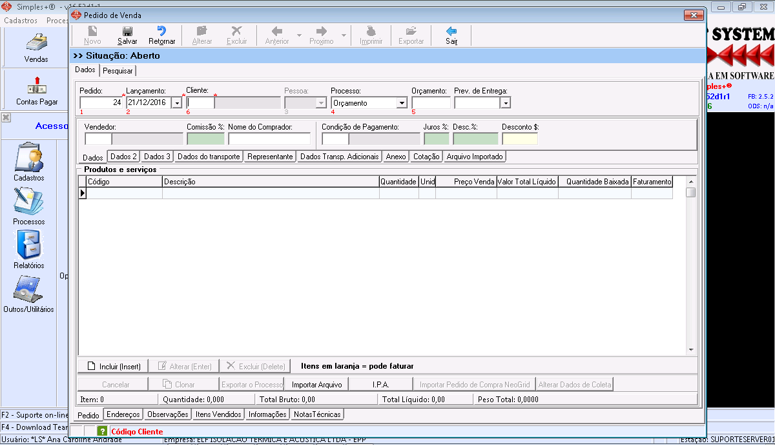Open the Arquivo Importado tab
The image size is (775, 446).
475,157
